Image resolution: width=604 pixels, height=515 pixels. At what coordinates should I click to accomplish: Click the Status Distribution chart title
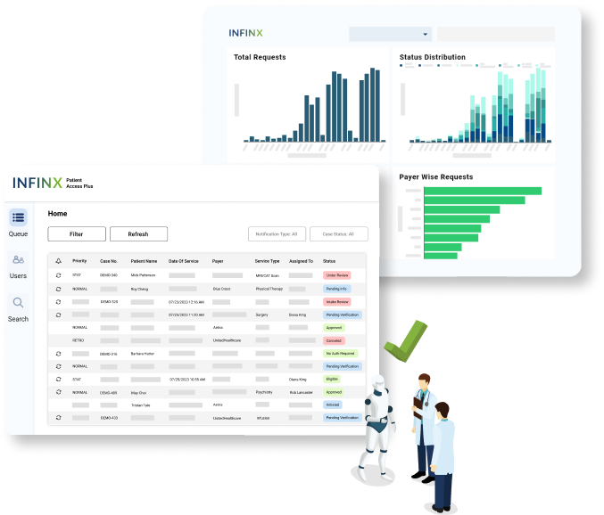click(x=433, y=57)
